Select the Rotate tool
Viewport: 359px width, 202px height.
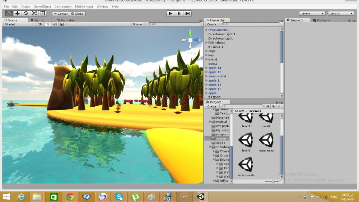pos(26,14)
